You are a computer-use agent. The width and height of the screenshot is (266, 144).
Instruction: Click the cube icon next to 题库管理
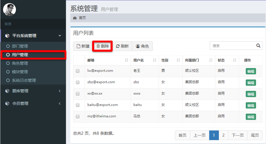[x=7, y=91]
